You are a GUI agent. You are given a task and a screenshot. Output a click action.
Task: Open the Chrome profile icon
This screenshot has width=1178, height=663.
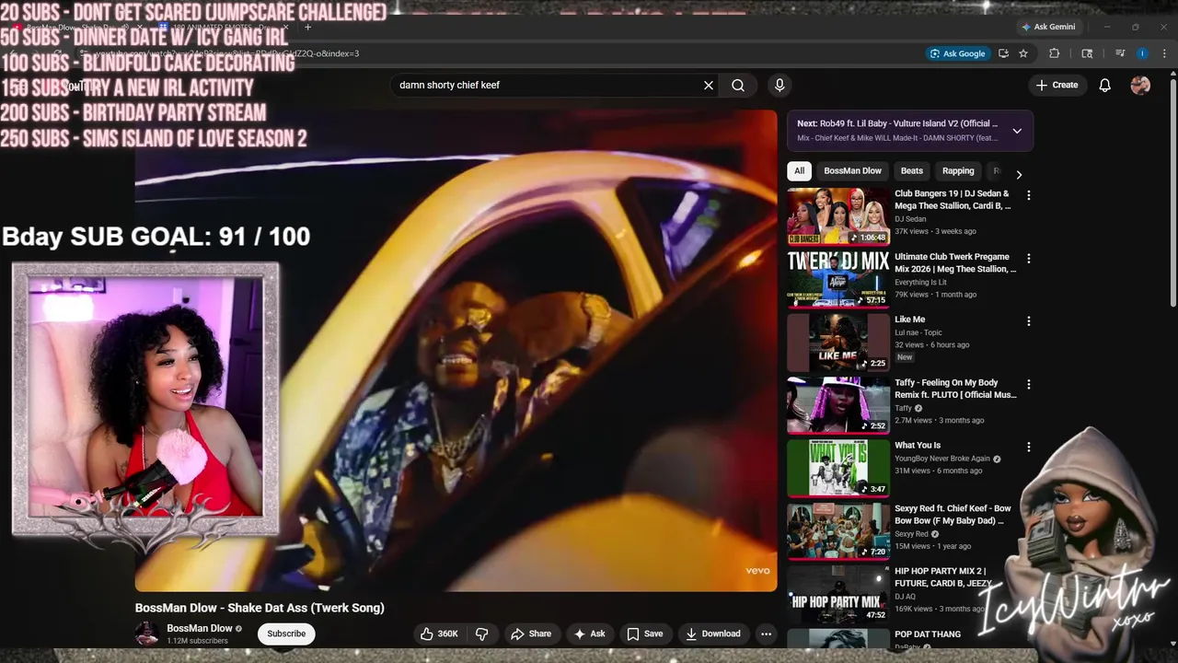(x=1142, y=53)
